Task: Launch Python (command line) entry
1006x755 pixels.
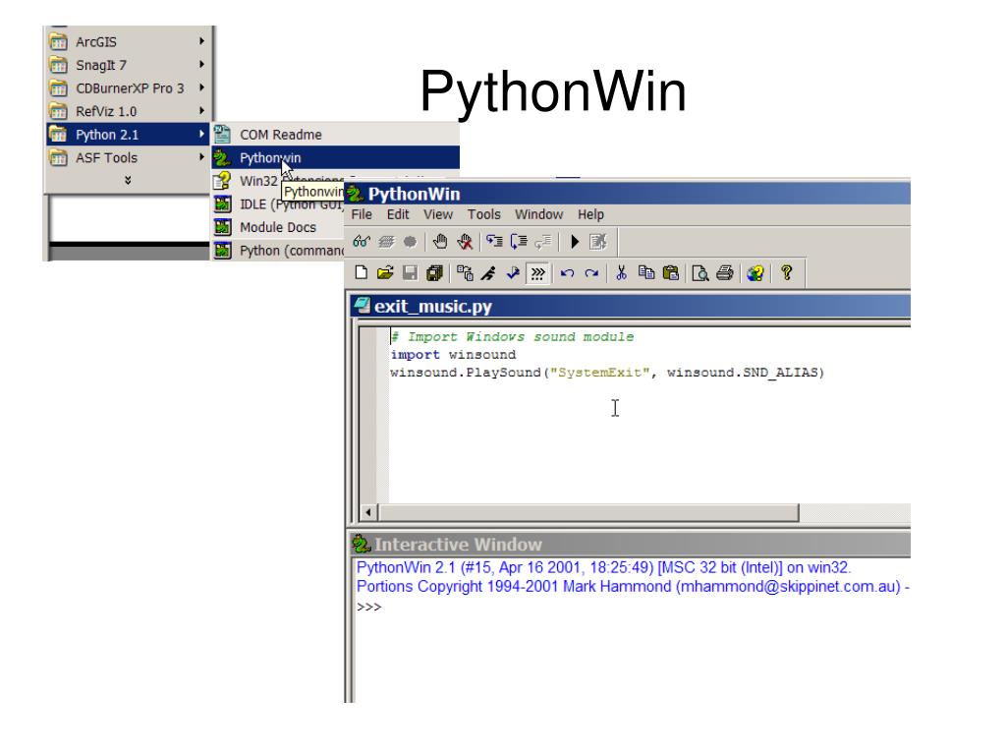Action: (278, 251)
